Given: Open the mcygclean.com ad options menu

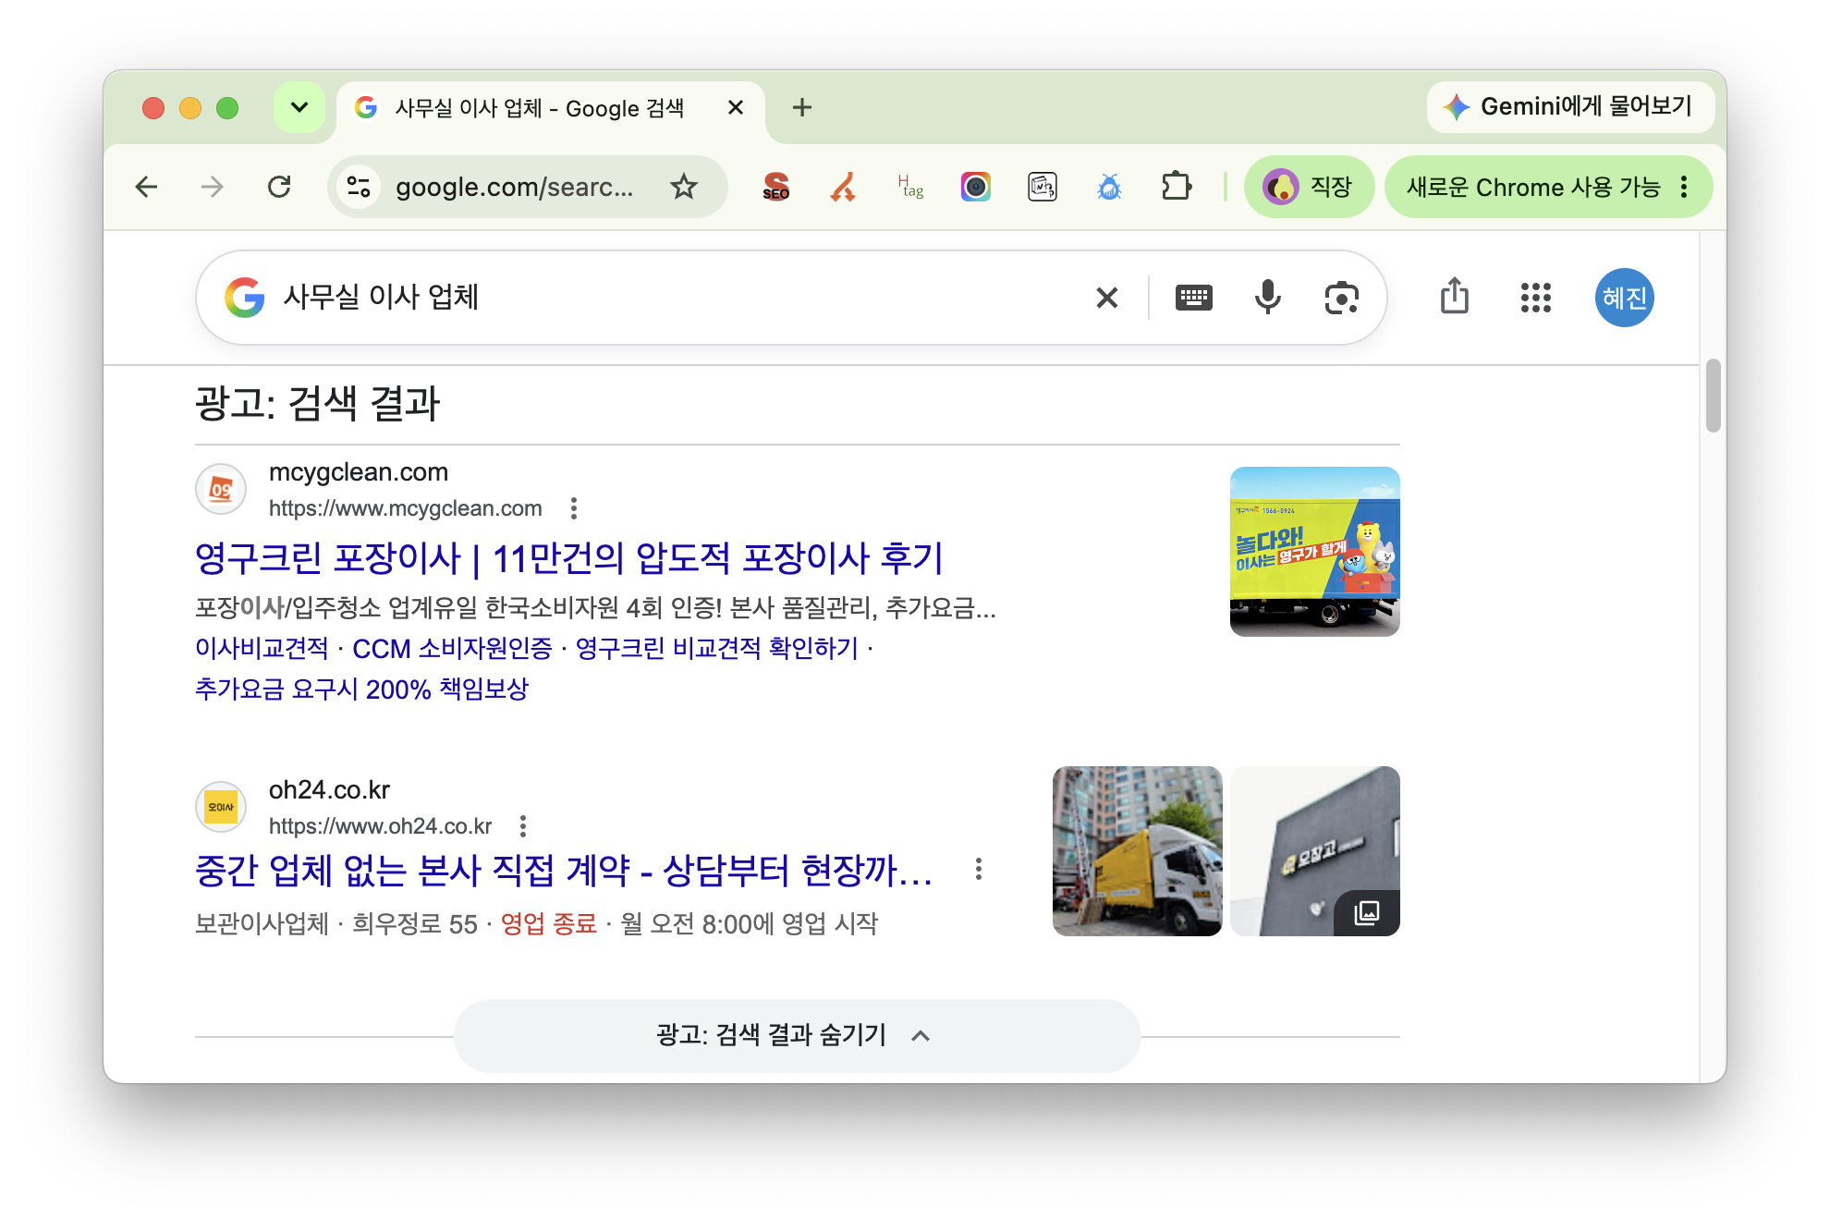Looking at the screenshot, I should pyautogui.click(x=574, y=508).
